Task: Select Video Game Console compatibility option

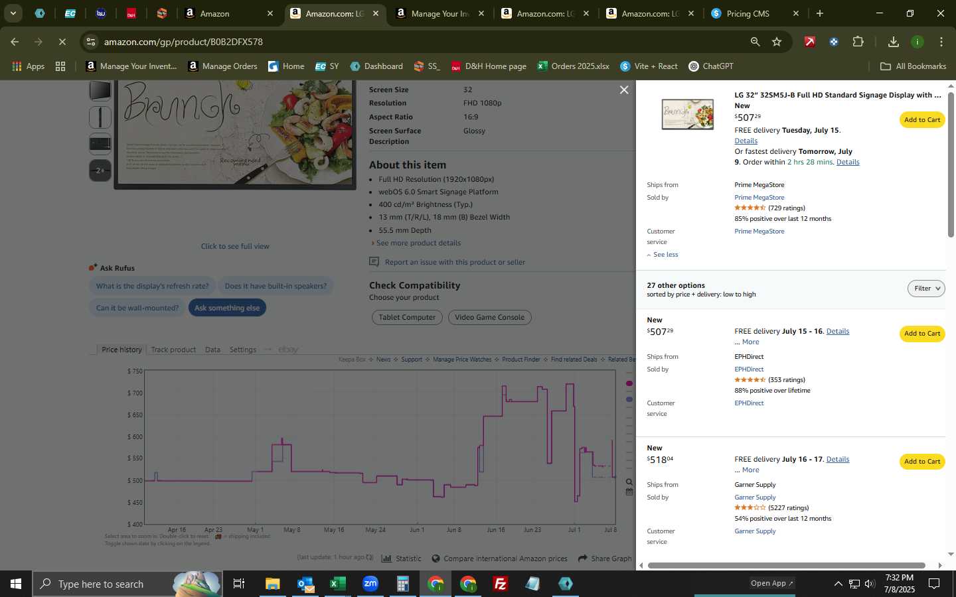Action: 489,318
